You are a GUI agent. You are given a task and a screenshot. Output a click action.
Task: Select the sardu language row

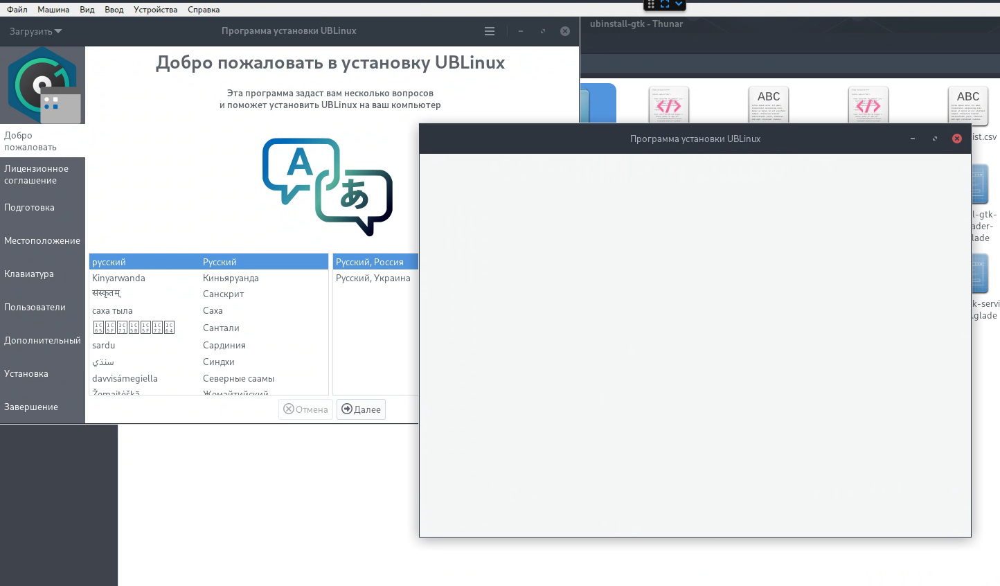[x=208, y=345]
